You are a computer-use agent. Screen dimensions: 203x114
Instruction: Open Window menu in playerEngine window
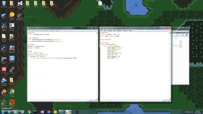[125, 31]
